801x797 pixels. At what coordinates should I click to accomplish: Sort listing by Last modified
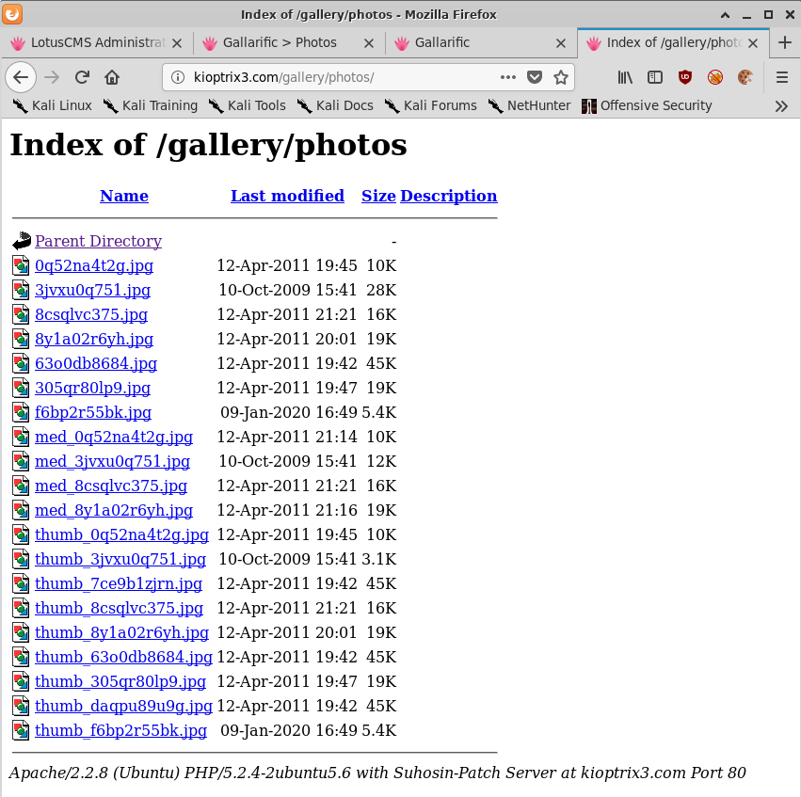click(x=287, y=196)
